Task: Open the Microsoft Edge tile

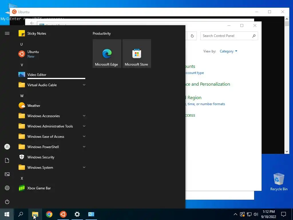Action: coord(107,54)
